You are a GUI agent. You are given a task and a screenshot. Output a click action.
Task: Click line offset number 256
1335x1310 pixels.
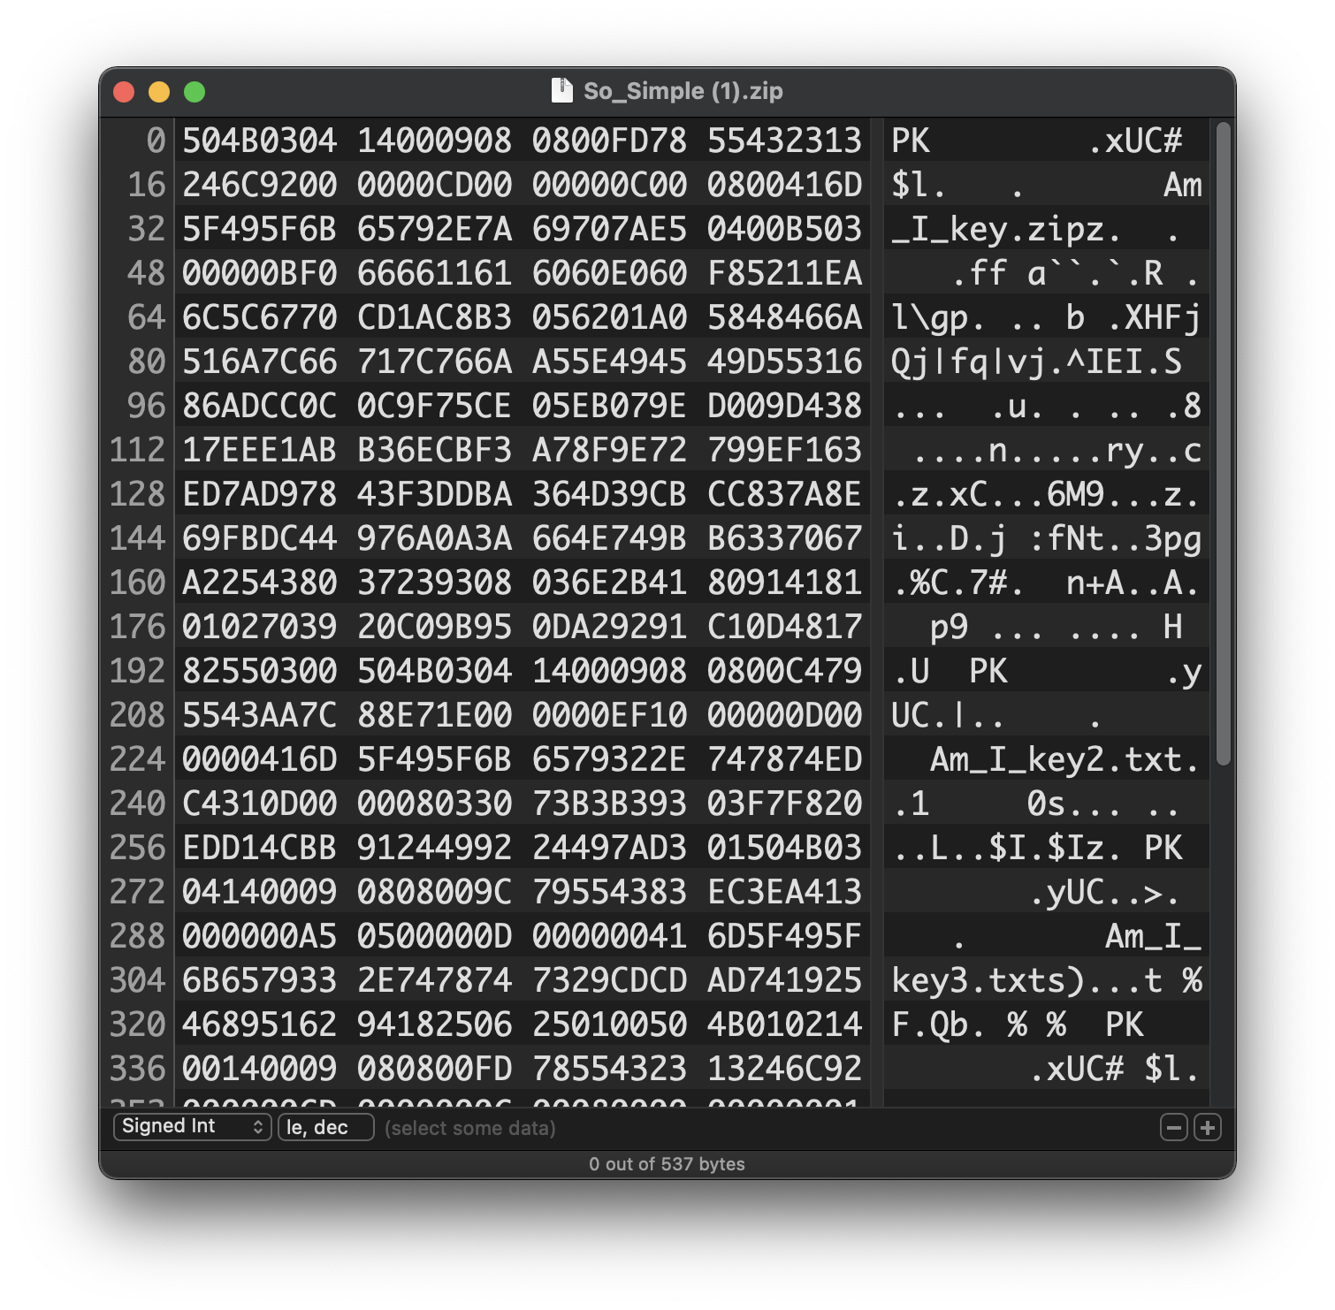138,848
